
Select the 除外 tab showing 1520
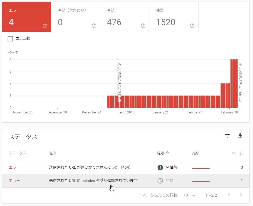click(174, 17)
